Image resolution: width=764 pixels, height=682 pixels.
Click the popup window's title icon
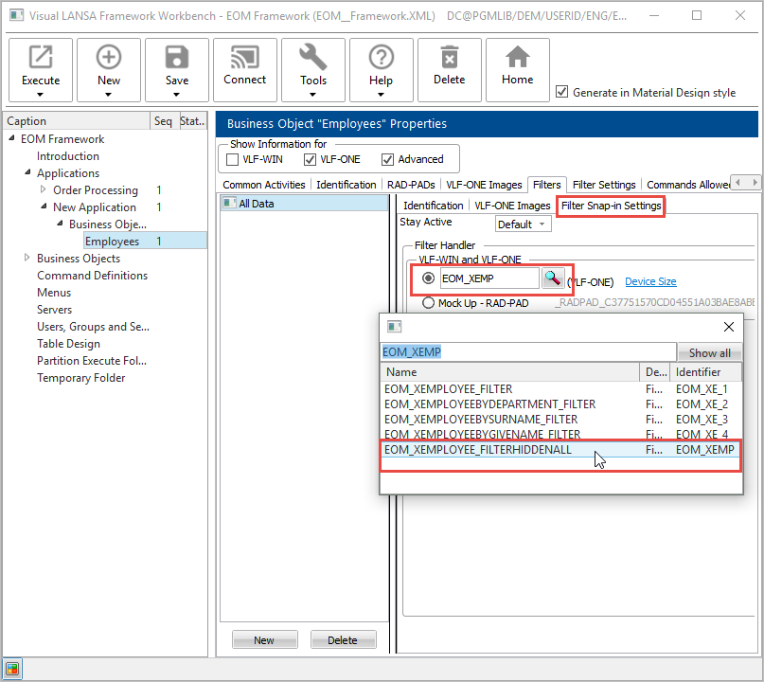pyautogui.click(x=394, y=326)
